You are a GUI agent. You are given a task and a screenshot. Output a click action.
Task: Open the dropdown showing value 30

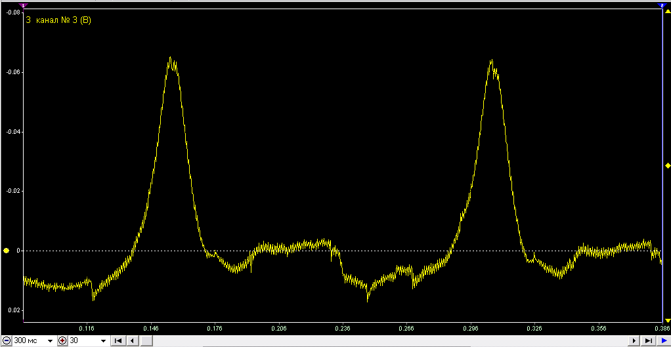102,341
